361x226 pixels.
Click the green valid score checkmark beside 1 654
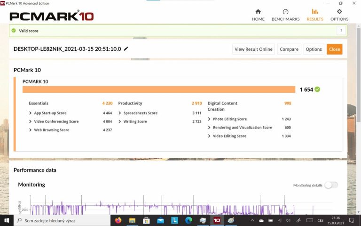(x=317, y=89)
